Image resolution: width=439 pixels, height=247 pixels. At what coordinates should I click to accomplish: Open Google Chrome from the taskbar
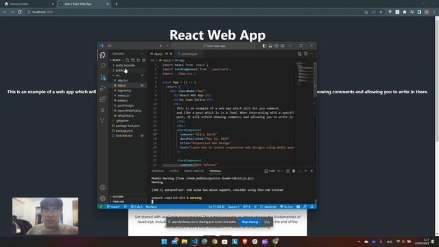(215, 242)
